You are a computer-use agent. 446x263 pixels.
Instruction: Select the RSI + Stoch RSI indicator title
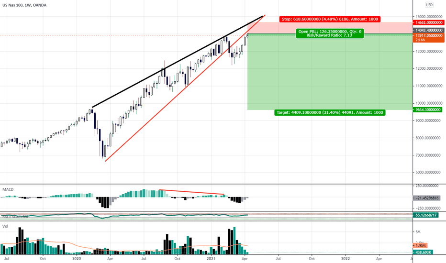coord(15,217)
